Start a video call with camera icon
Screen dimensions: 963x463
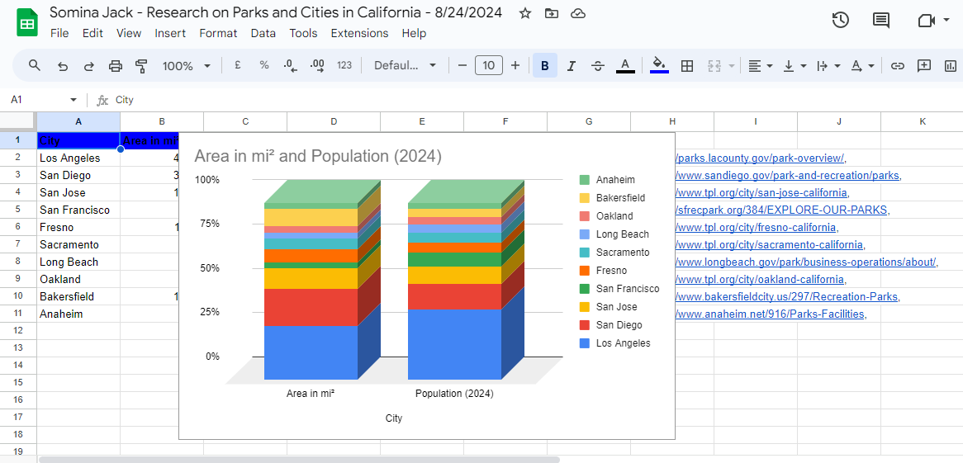pos(926,21)
